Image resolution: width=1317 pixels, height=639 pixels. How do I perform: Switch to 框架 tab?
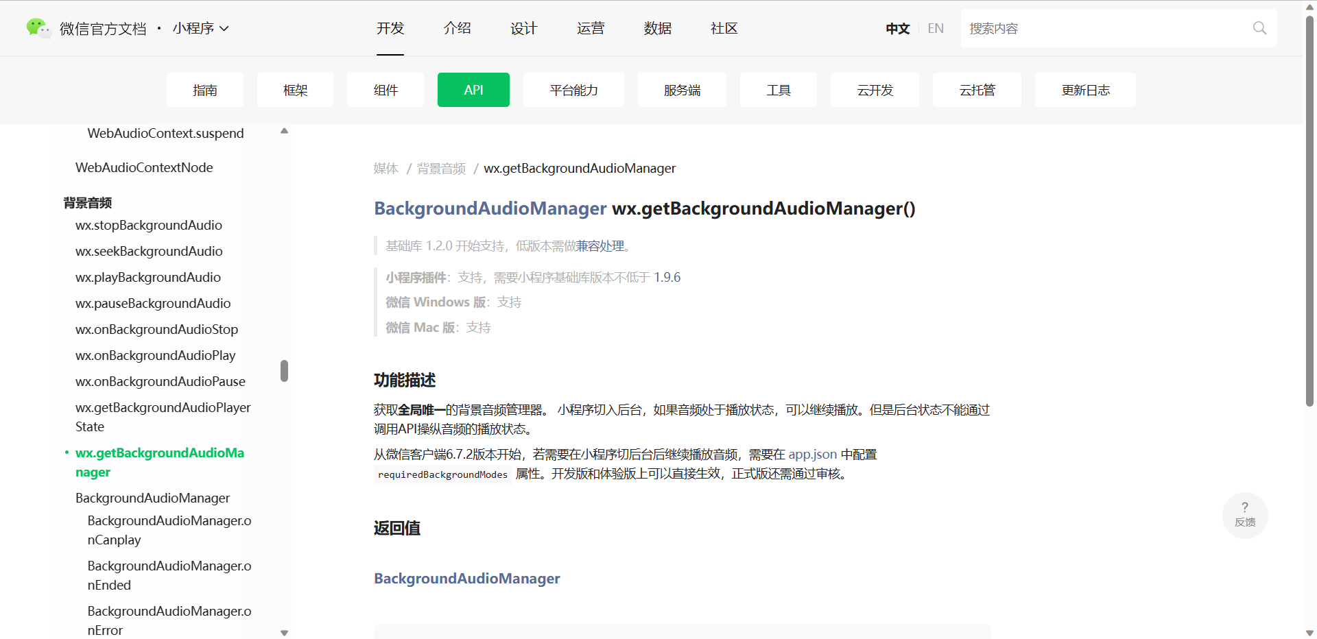coord(295,90)
